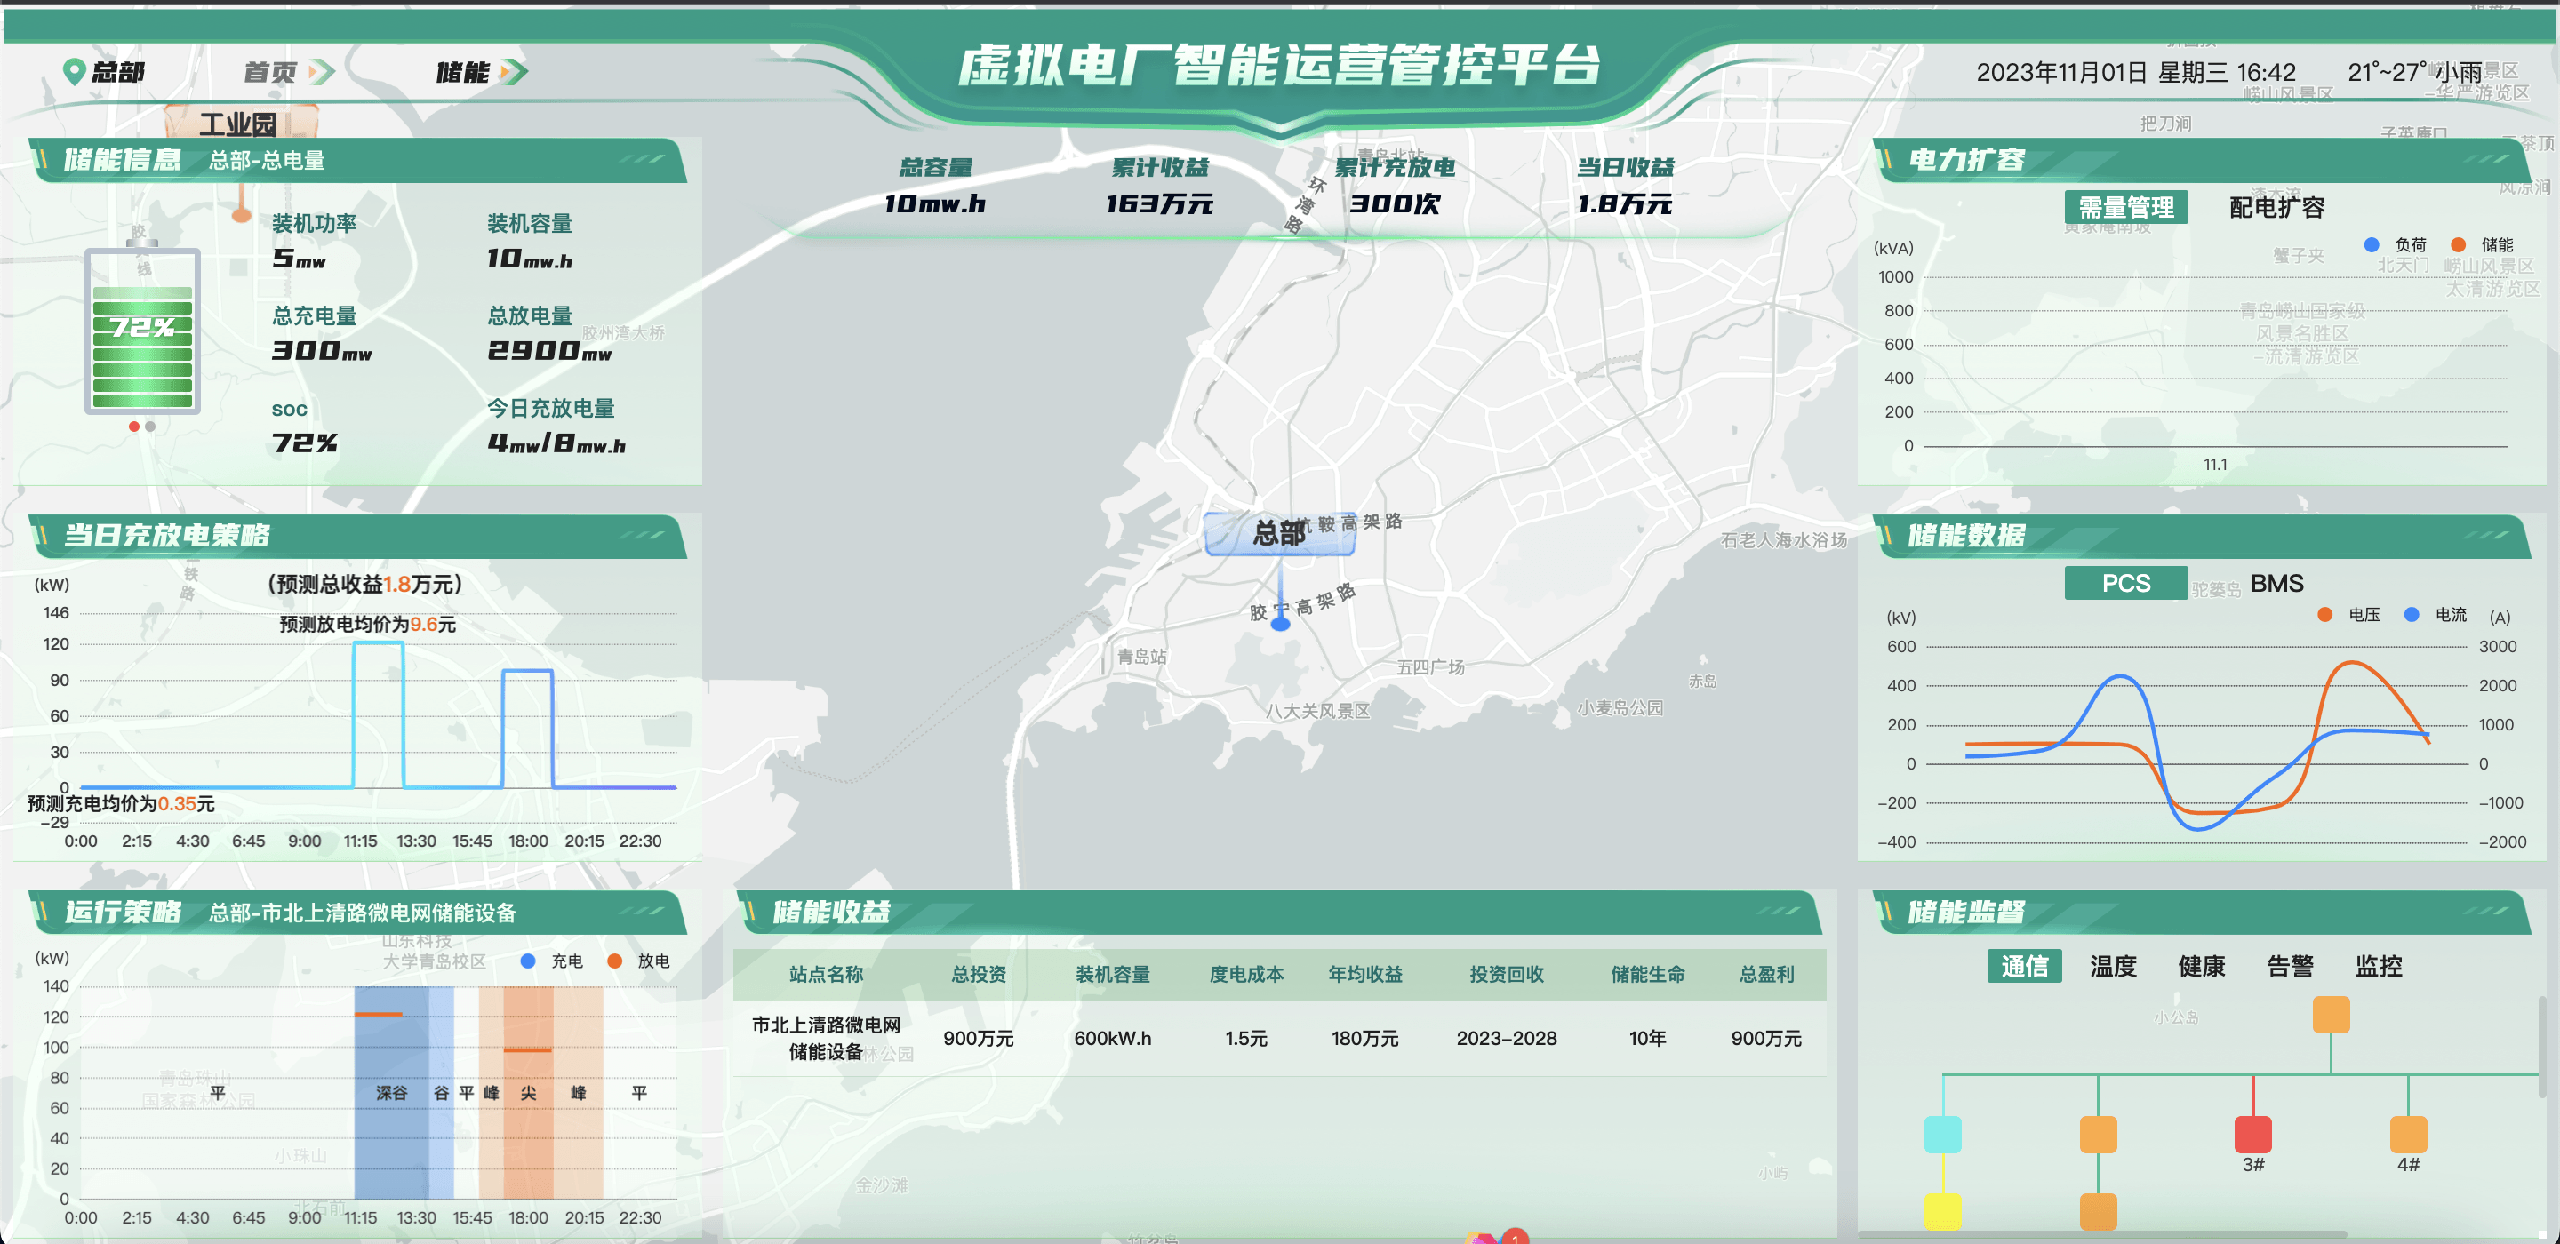Click the top orange root node in 储能监督

point(2331,1015)
